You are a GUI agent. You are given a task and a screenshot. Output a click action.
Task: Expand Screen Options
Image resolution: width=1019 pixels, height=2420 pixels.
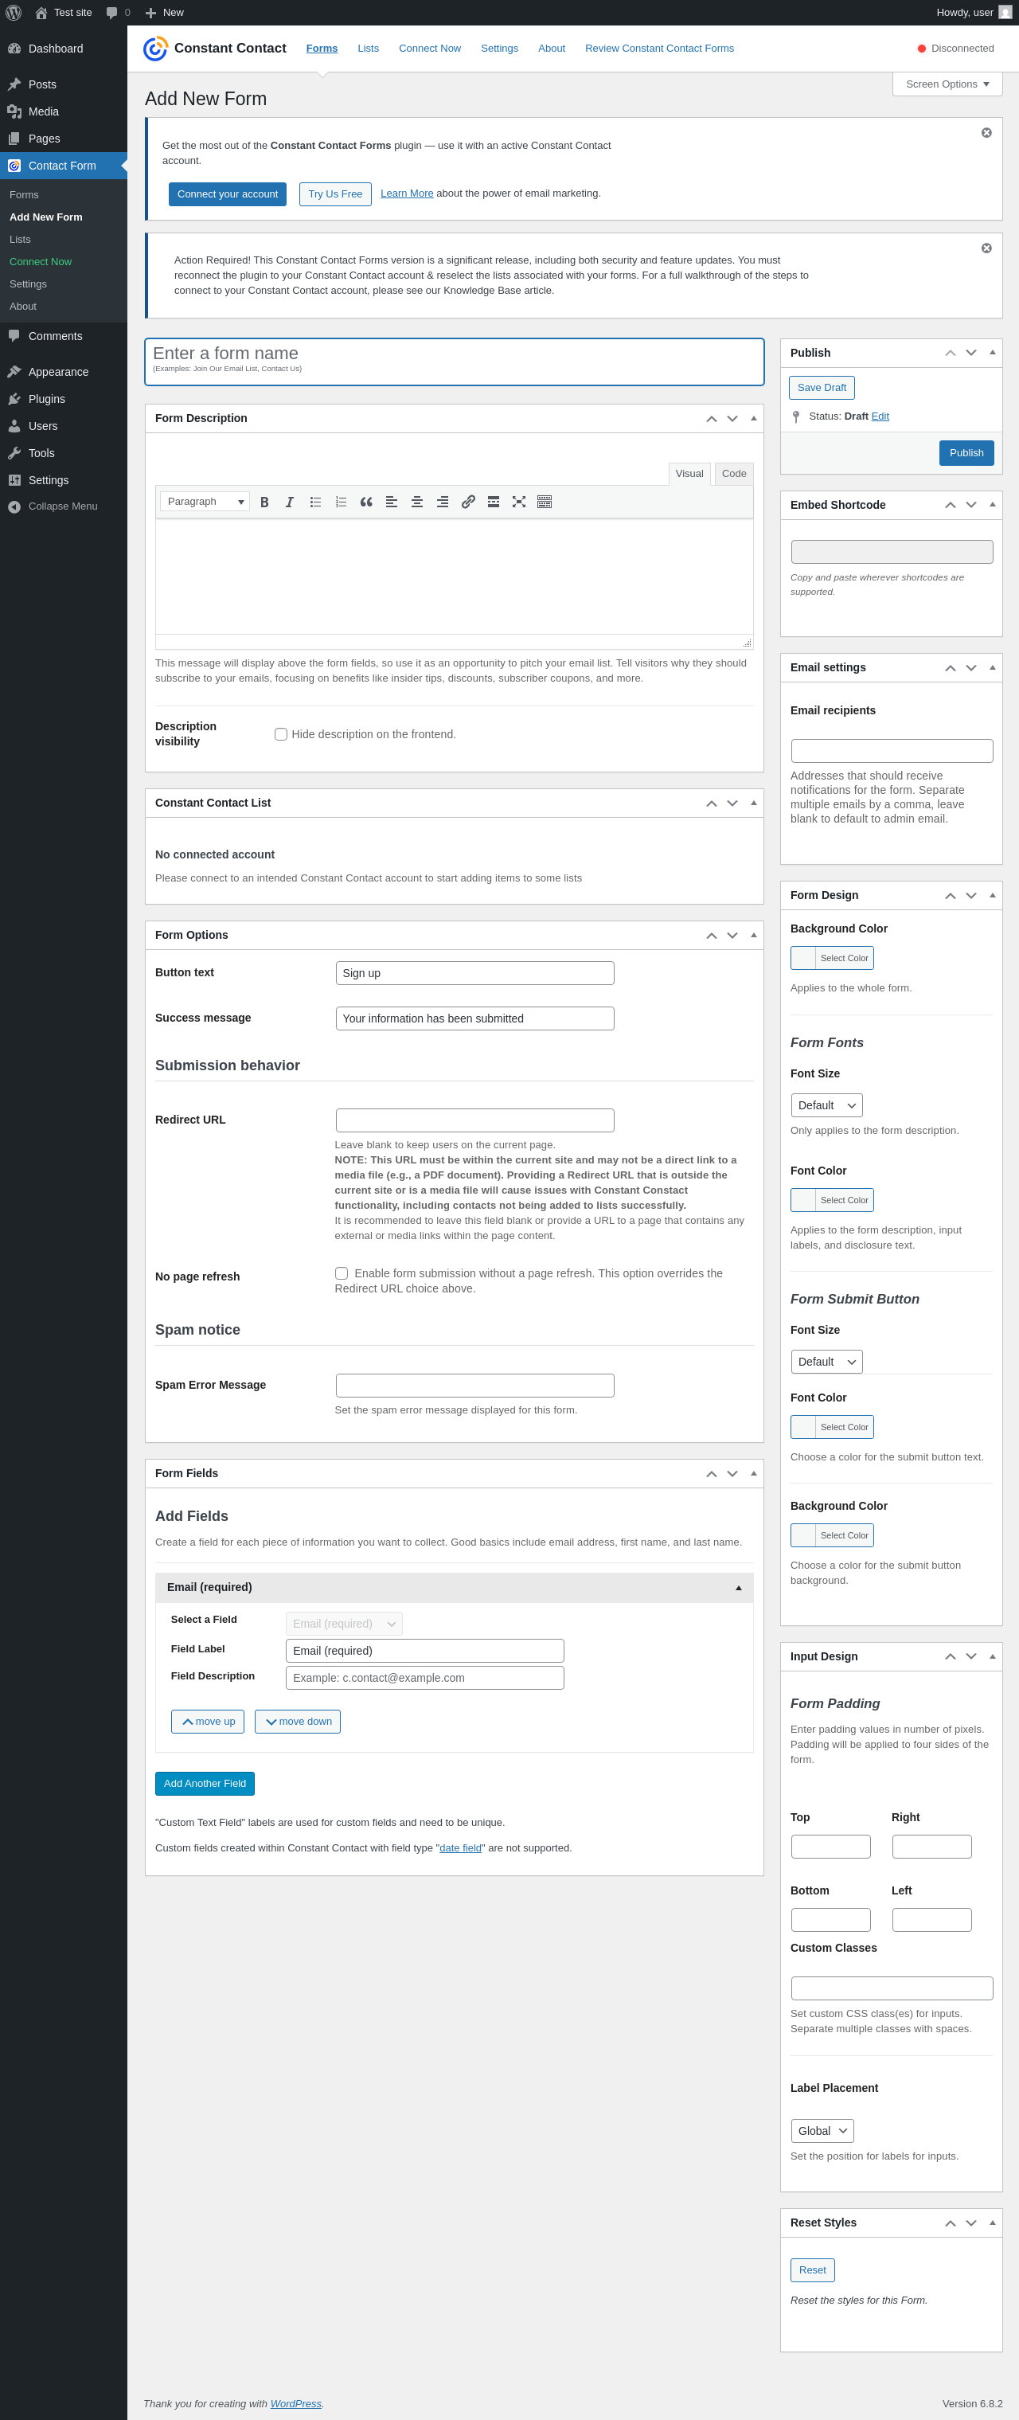tap(947, 84)
